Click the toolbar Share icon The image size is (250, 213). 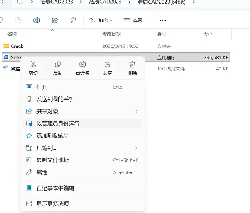55,20
